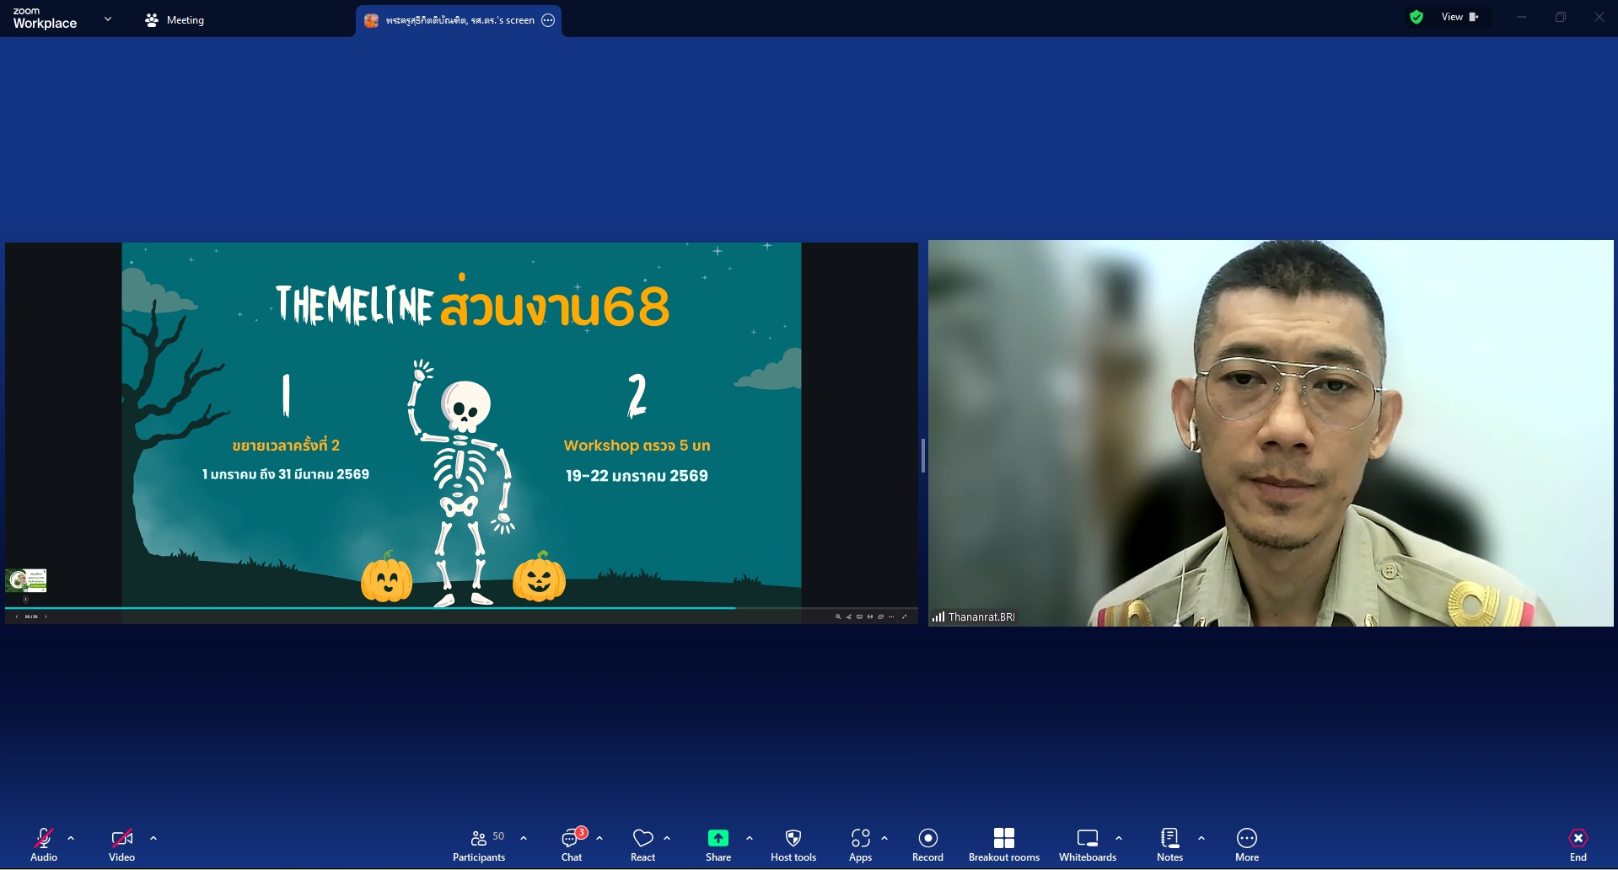Start recording with Record button
This screenshot has width=1618, height=870.
927,845
